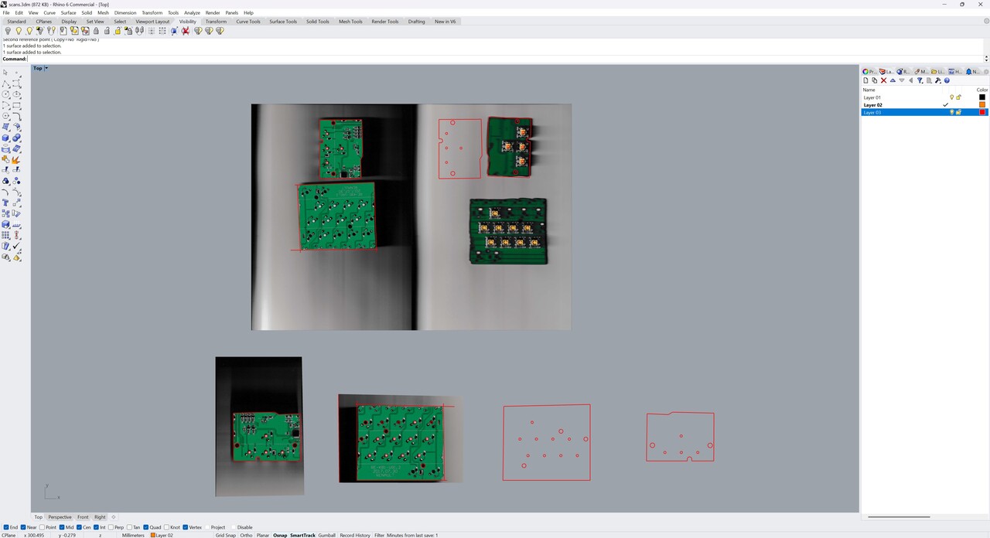
Task: Toggle Gumball in status bar
Action: 327,535
